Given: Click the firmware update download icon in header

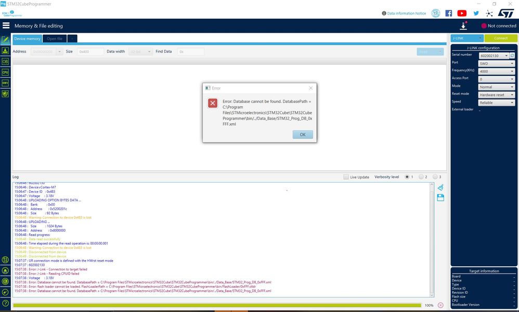Looking at the screenshot, I should [x=463, y=26].
